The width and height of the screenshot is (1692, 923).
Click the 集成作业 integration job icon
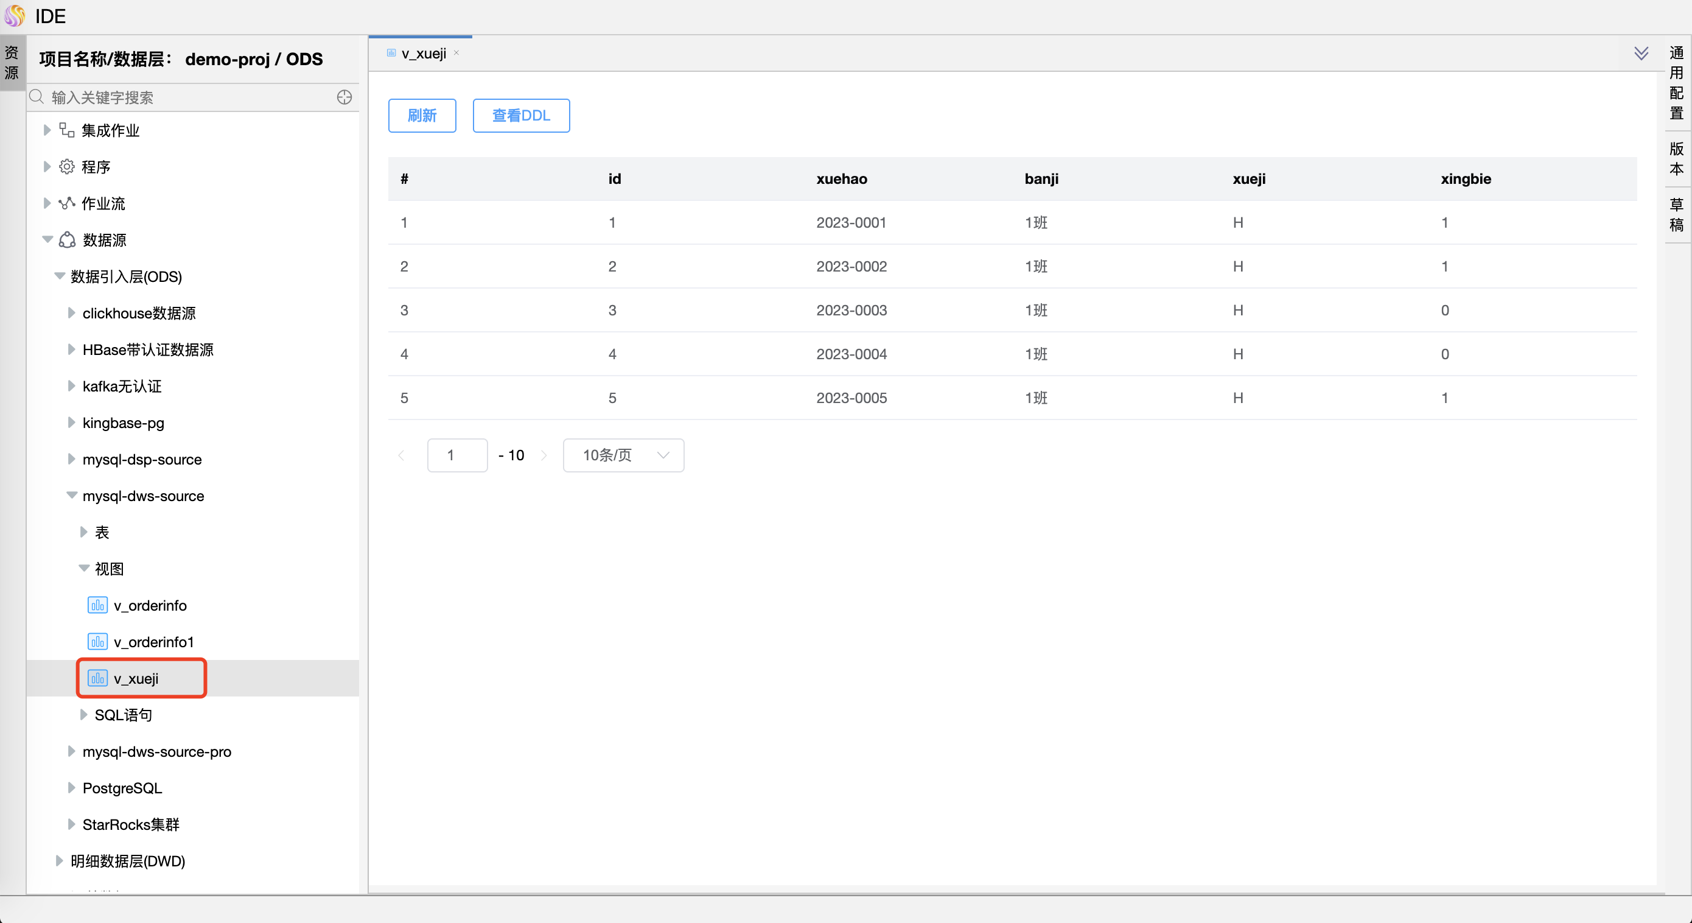pos(66,130)
